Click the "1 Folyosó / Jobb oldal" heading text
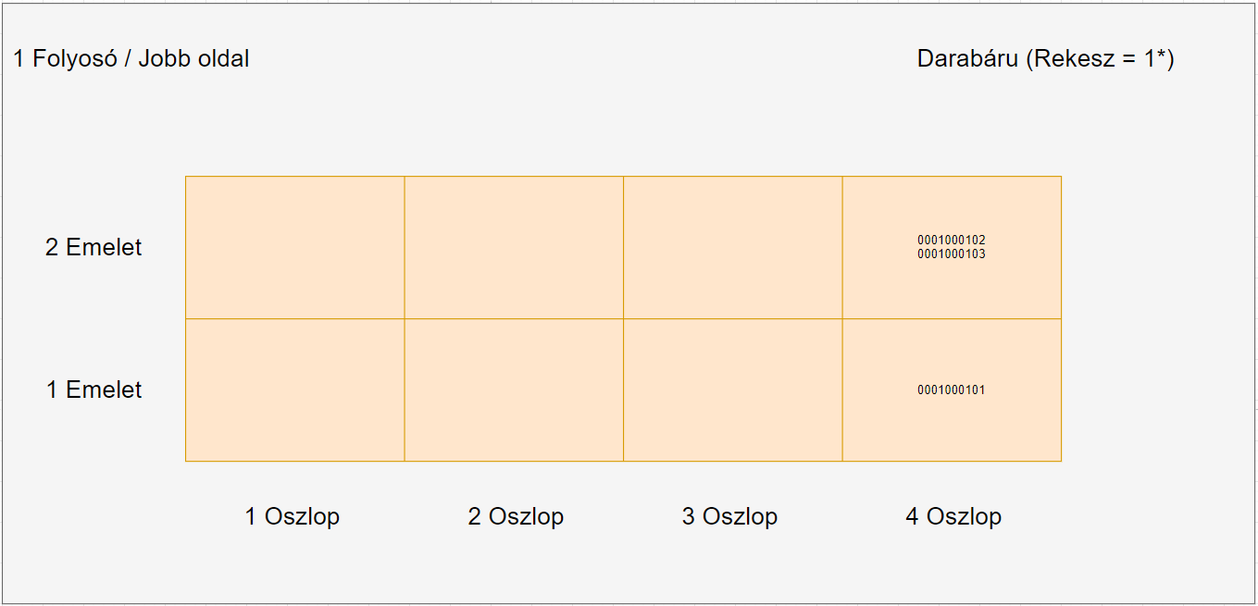The height and width of the screenshot is (606, 1258). click(x=131, y=59)
